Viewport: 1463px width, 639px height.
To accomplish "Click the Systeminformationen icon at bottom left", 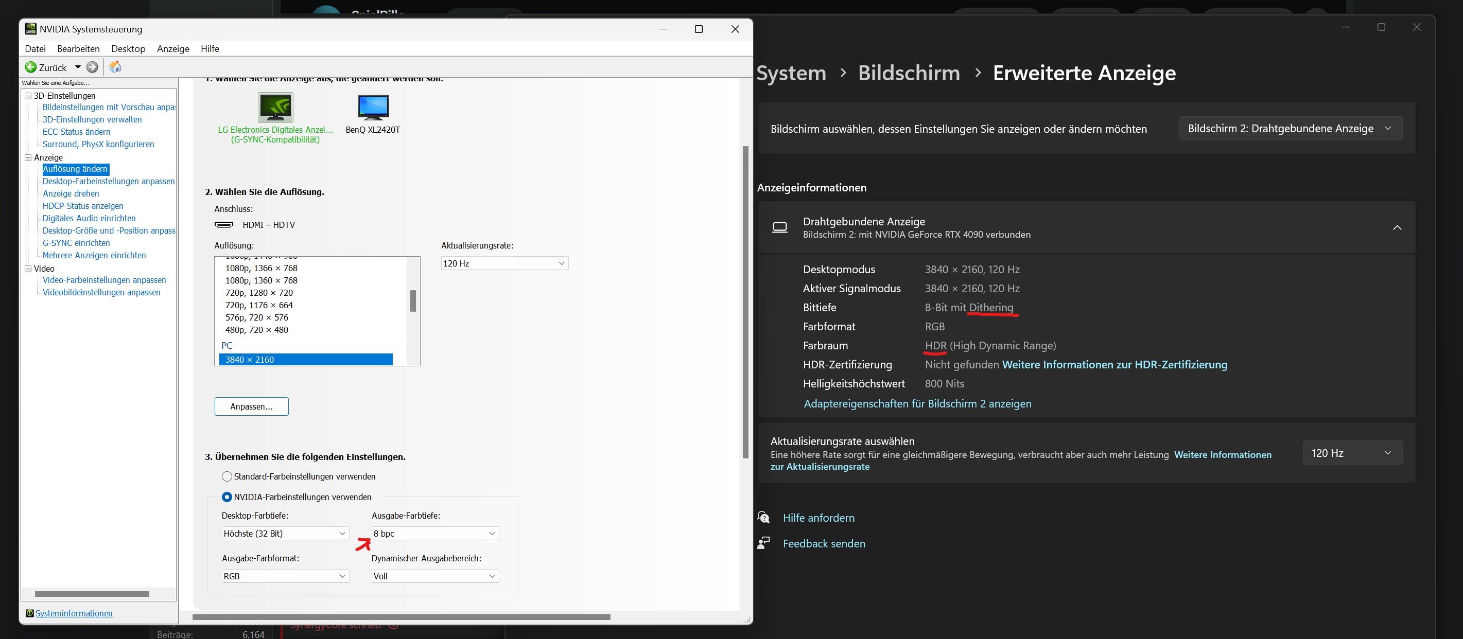I will pos(29,613).
